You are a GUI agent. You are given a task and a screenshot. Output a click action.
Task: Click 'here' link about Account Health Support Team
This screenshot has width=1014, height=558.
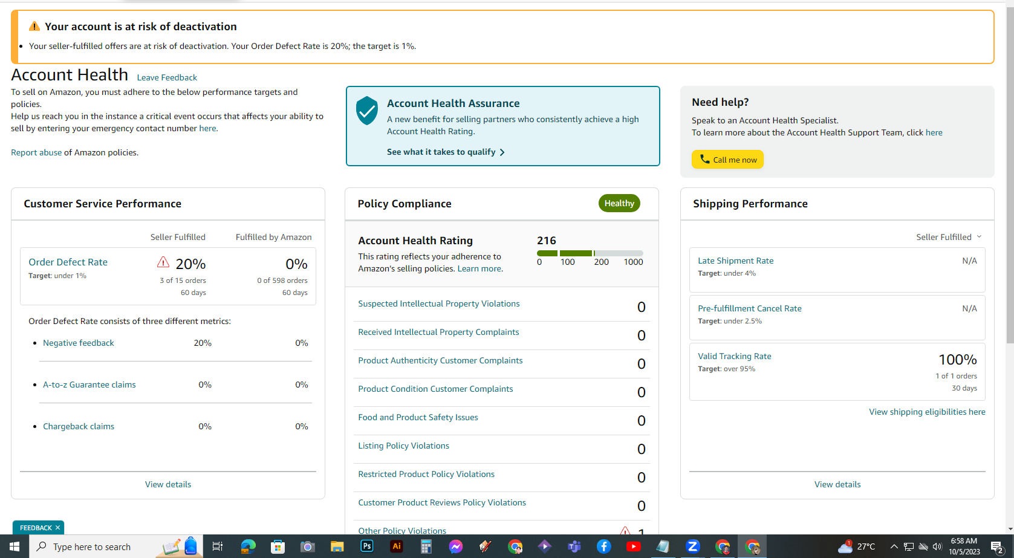(x=934, y=132)
